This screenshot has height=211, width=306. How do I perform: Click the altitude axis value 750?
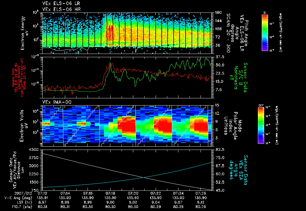coord(35,190)
